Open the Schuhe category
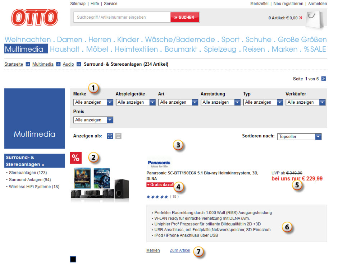This screenshot has width=338, height=267. coord(259,39)
